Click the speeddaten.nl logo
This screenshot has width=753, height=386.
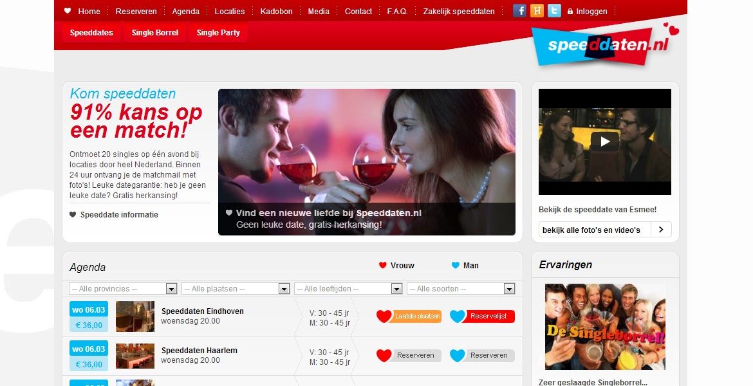point(605,45)
